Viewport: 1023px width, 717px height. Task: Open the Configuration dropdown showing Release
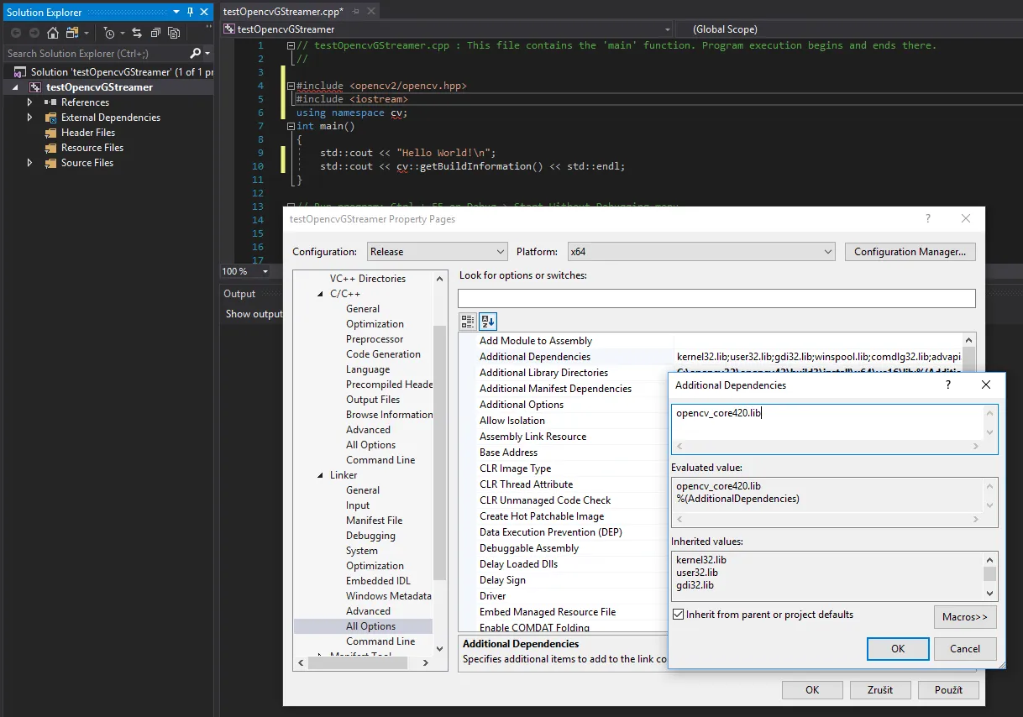[437, 252]
